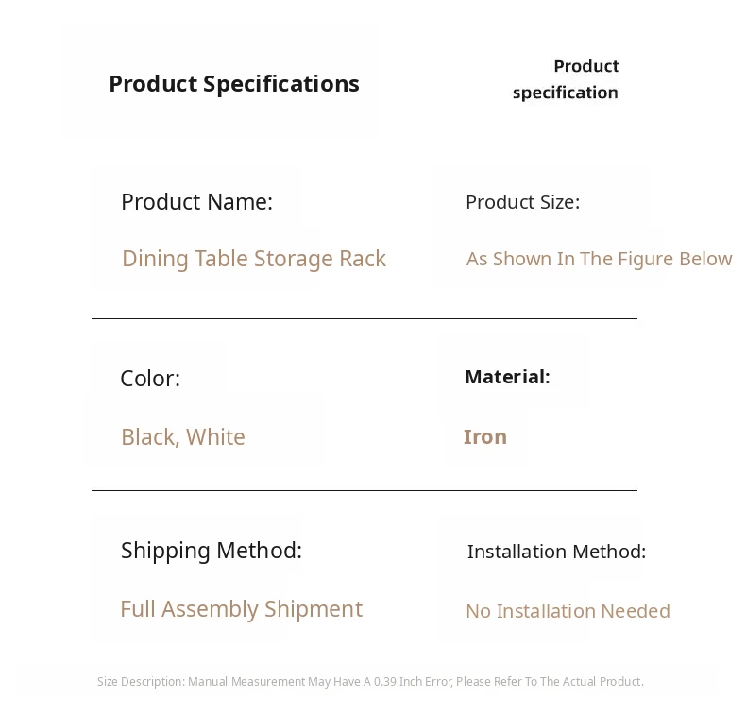Click the "Color:" label
Image resolution: width=746 pixels, height=714 pixels.
150,379
